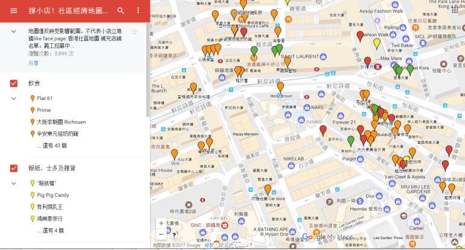465x250 pixels.
Task: Click the GNC red store icon
Action: click(225, 225)
